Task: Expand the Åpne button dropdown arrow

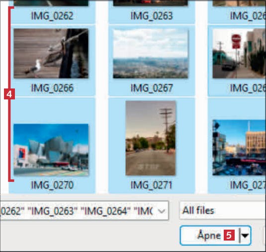Action: [x=245, y=236]
